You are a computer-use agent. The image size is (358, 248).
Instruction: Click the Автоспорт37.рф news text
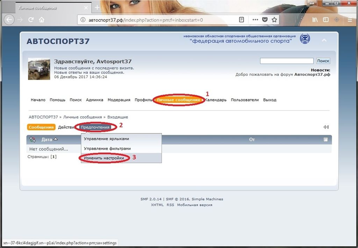click(312, 74)
